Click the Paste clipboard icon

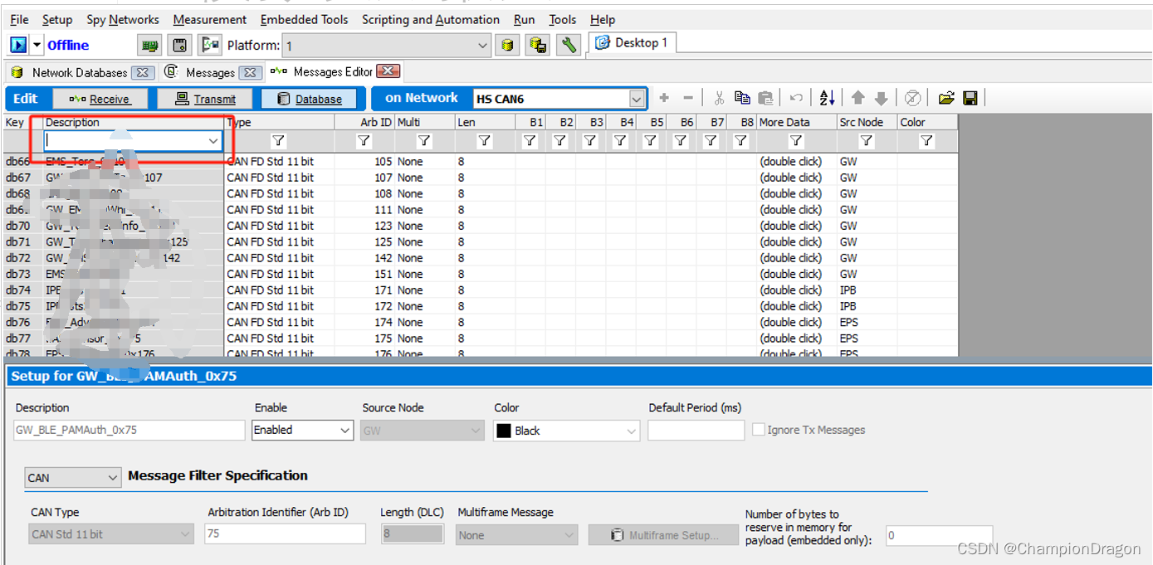pyautogui.click(x=765, y=98)
